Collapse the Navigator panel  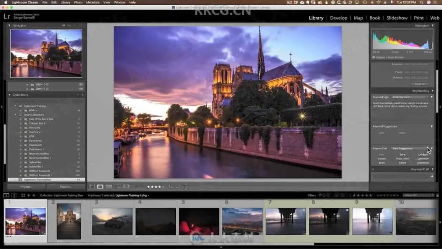point(10,25)
